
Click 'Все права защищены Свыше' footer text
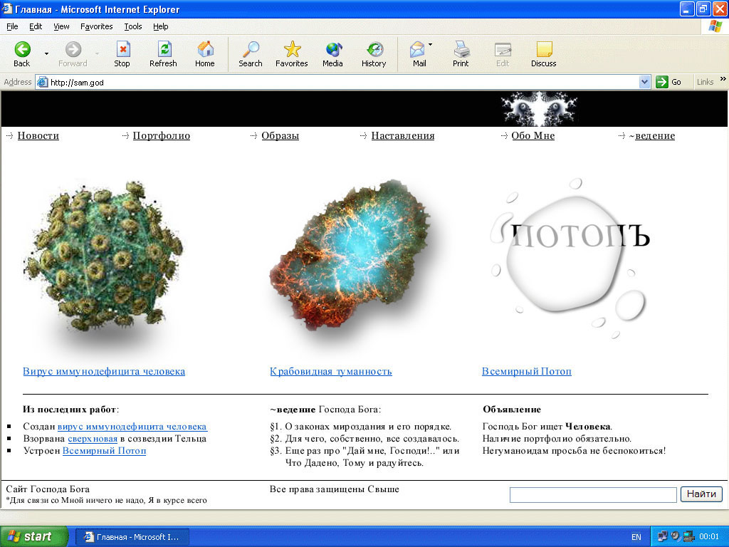click(x=335, y=489)
